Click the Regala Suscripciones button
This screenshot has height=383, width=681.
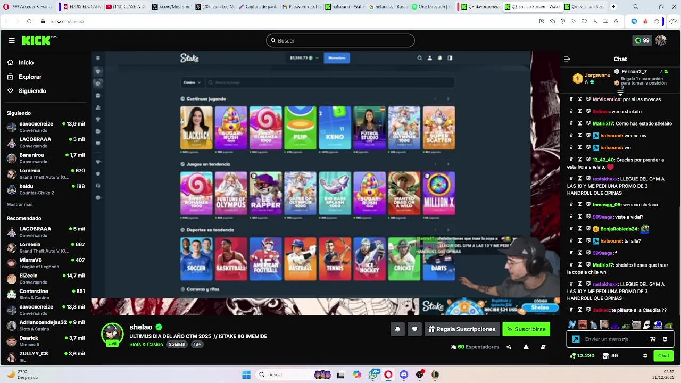click(x=462, y=329)
